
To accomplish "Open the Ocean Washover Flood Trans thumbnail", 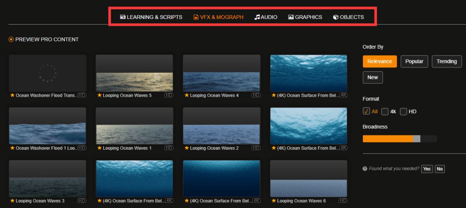I will coord(47,73).
